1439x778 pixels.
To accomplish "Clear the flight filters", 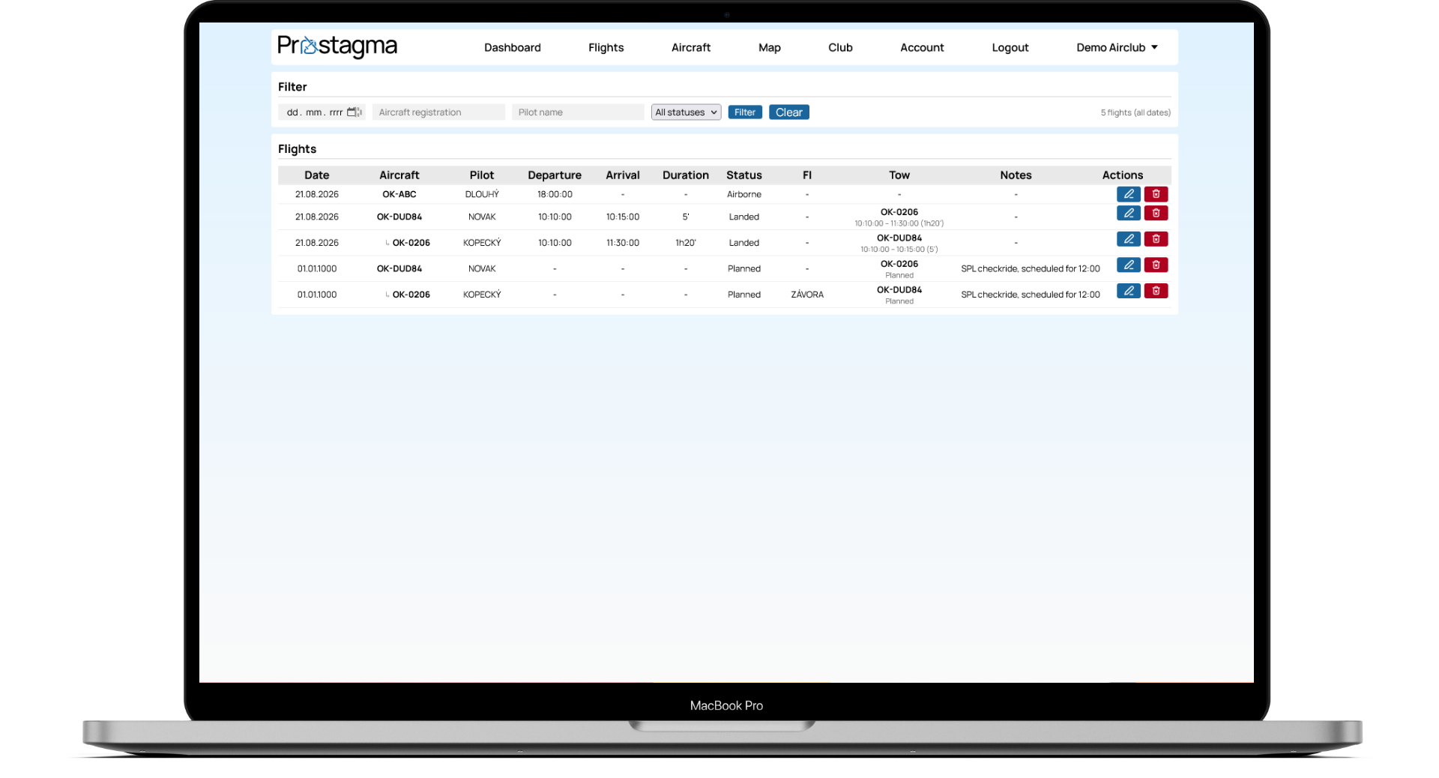I will point(788,112).
